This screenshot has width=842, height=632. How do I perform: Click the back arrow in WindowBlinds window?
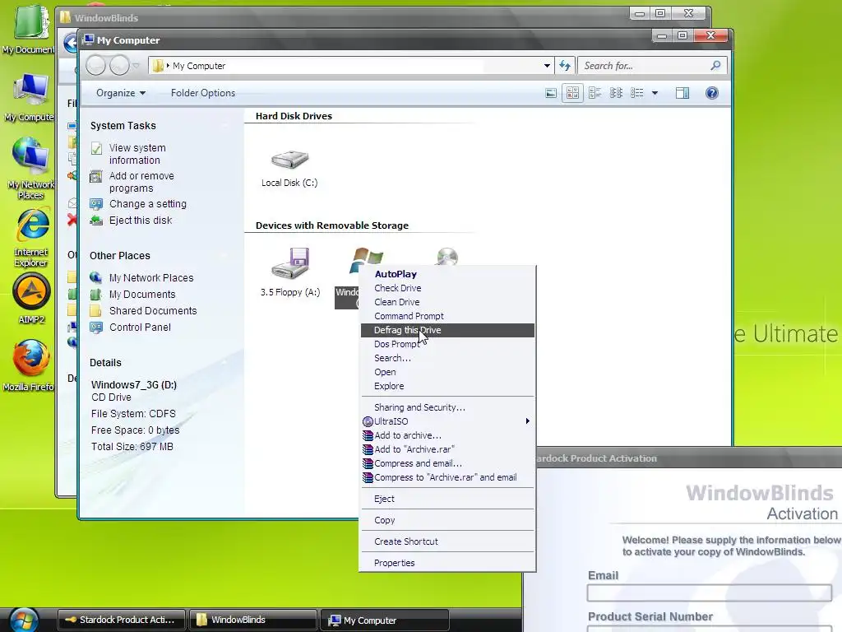coord(71,43)
